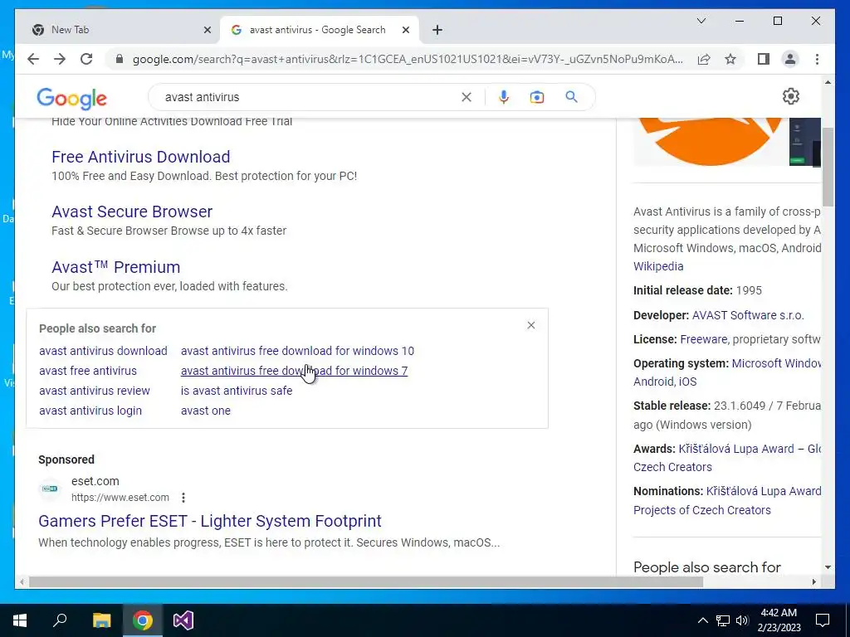Viewport: 850px width, 637px height.
Task: Bookmark this page with the star icon
Action: [730, 59]
